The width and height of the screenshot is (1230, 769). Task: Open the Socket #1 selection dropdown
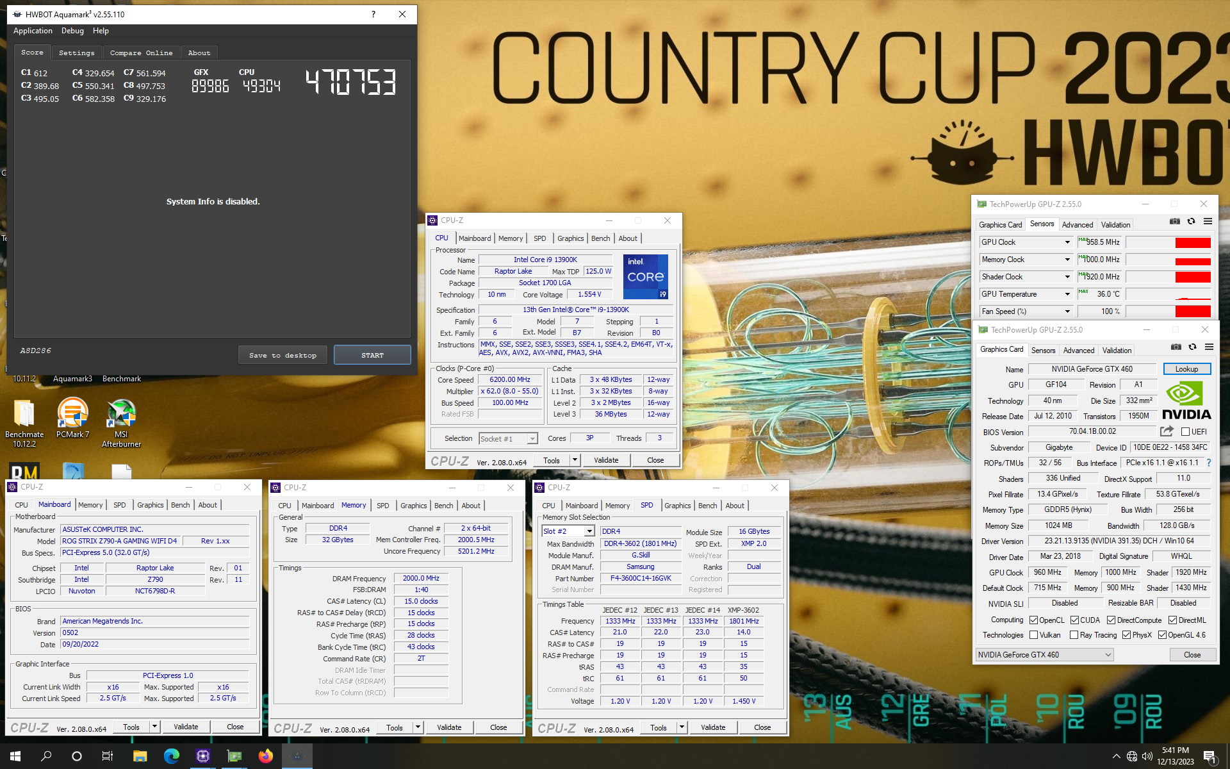508,439
